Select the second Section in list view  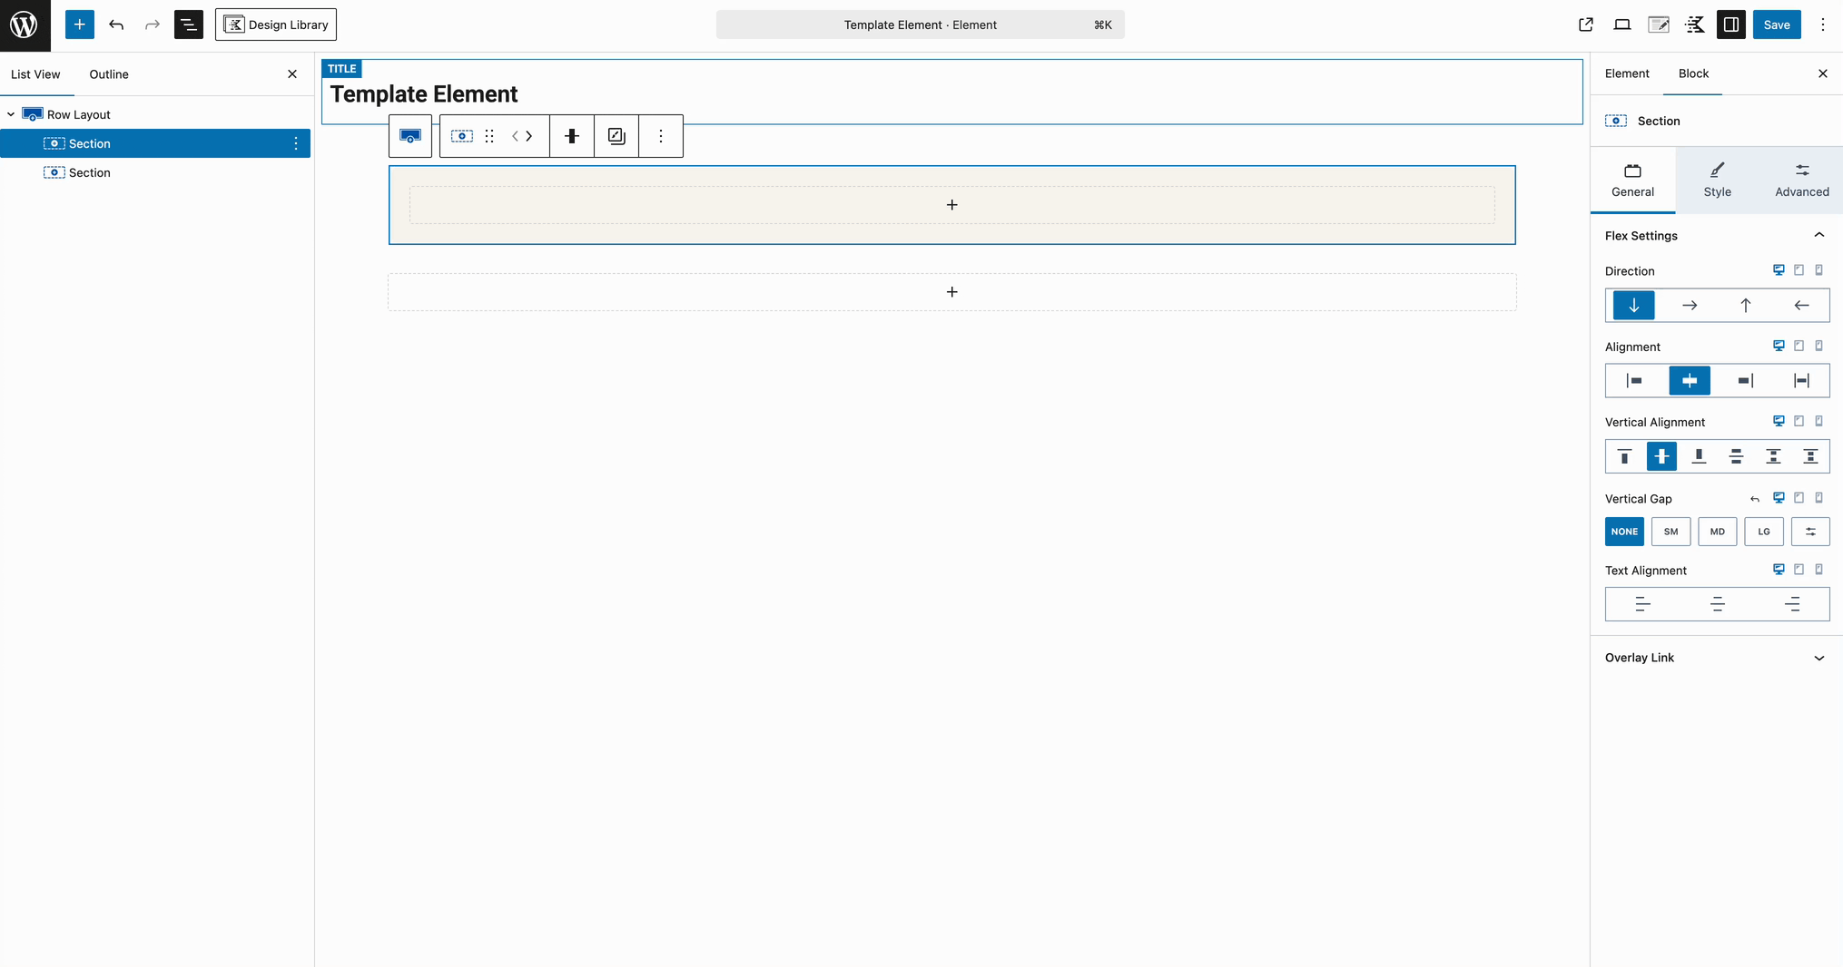coord(90,172)
